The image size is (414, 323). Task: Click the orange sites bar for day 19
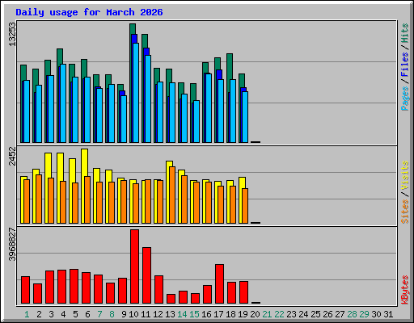tap(245, 206)
